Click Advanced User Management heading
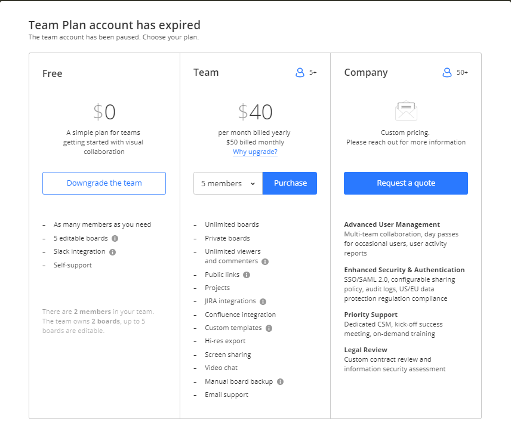 392,224
